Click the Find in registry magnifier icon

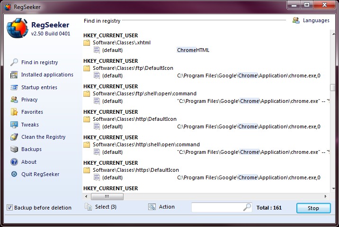click(x=14, y=62)
